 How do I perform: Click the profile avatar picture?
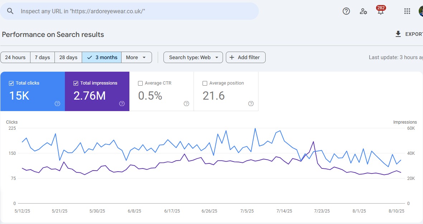pyautogui.click(x=420, y=11)
